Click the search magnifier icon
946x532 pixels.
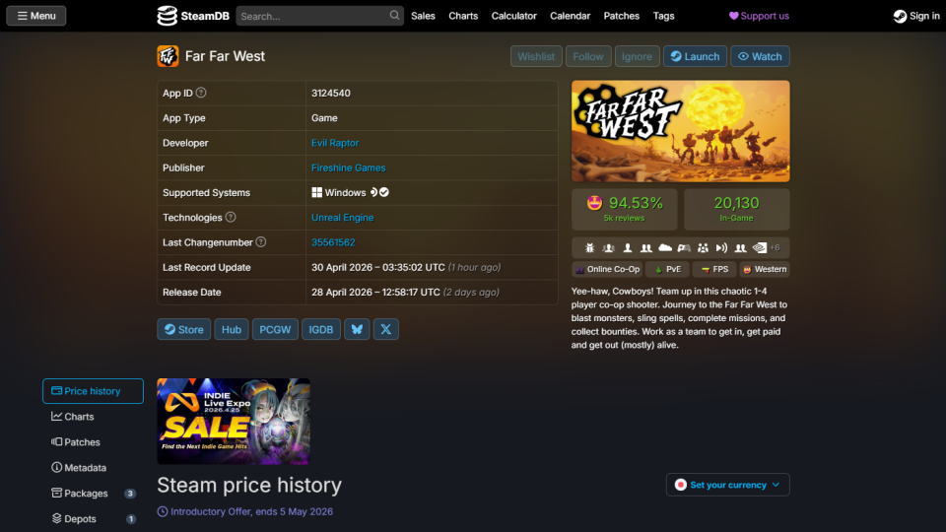(395, 16)
